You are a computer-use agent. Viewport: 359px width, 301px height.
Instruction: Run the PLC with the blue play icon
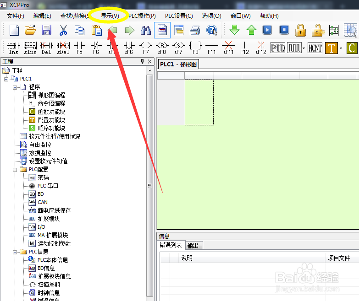pos(267,30)
